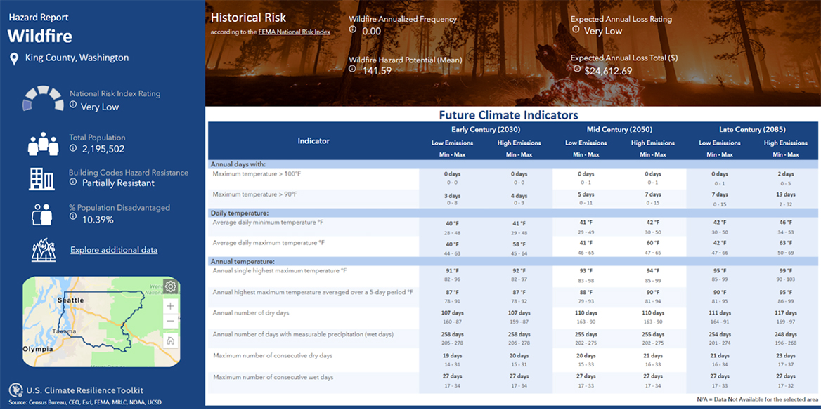
Task: Click info icon for Expected Annual Loss Total
Action: pyautogui.click(x=575, y=70)
